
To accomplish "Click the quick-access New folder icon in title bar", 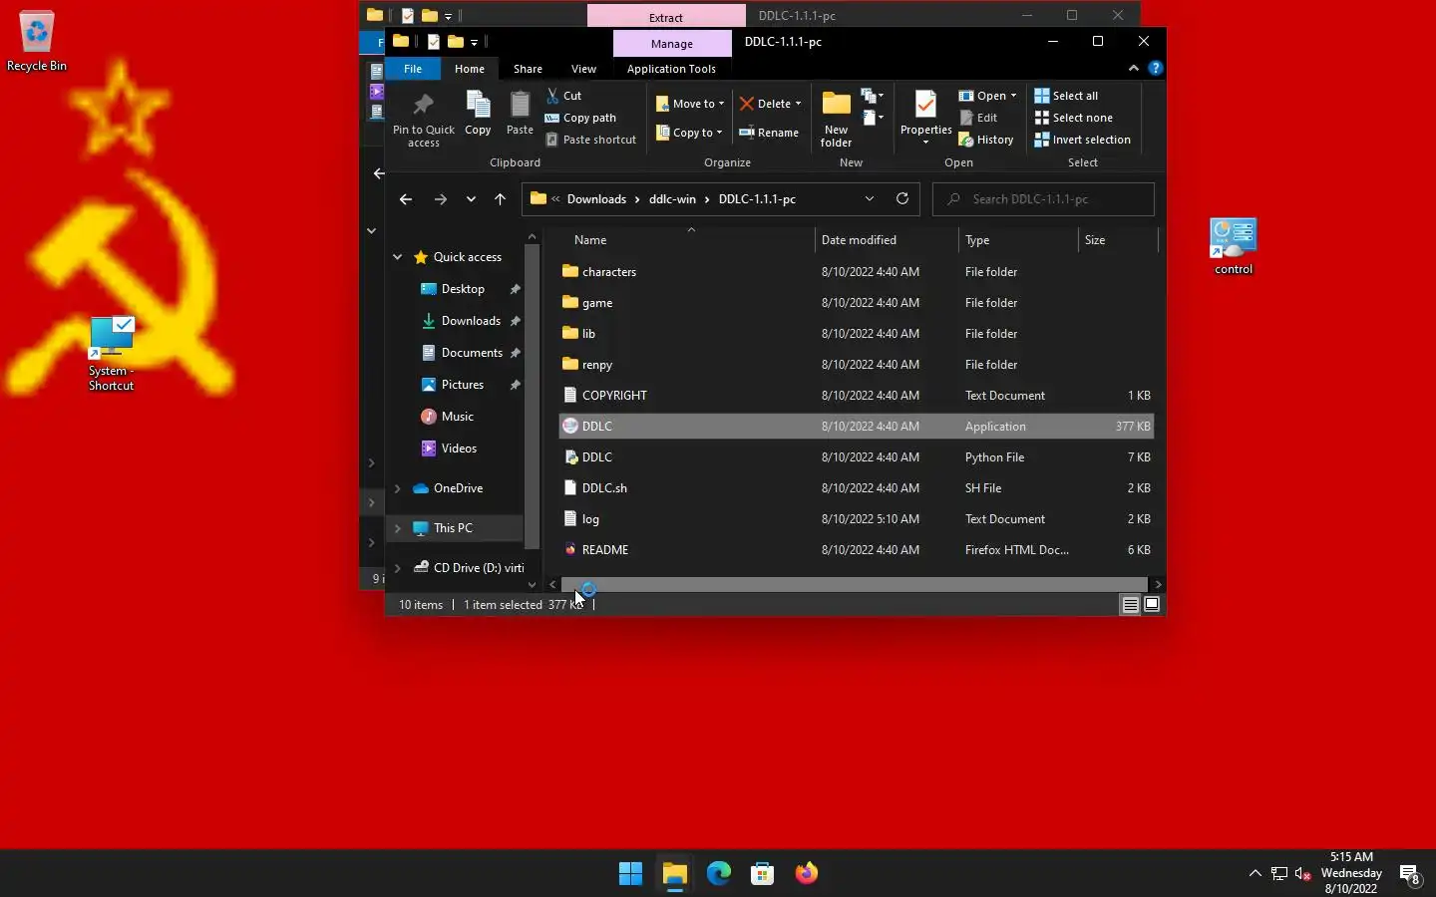I will [456, 42].
